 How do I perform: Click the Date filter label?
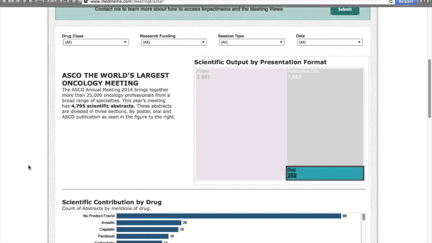[300, 36]
